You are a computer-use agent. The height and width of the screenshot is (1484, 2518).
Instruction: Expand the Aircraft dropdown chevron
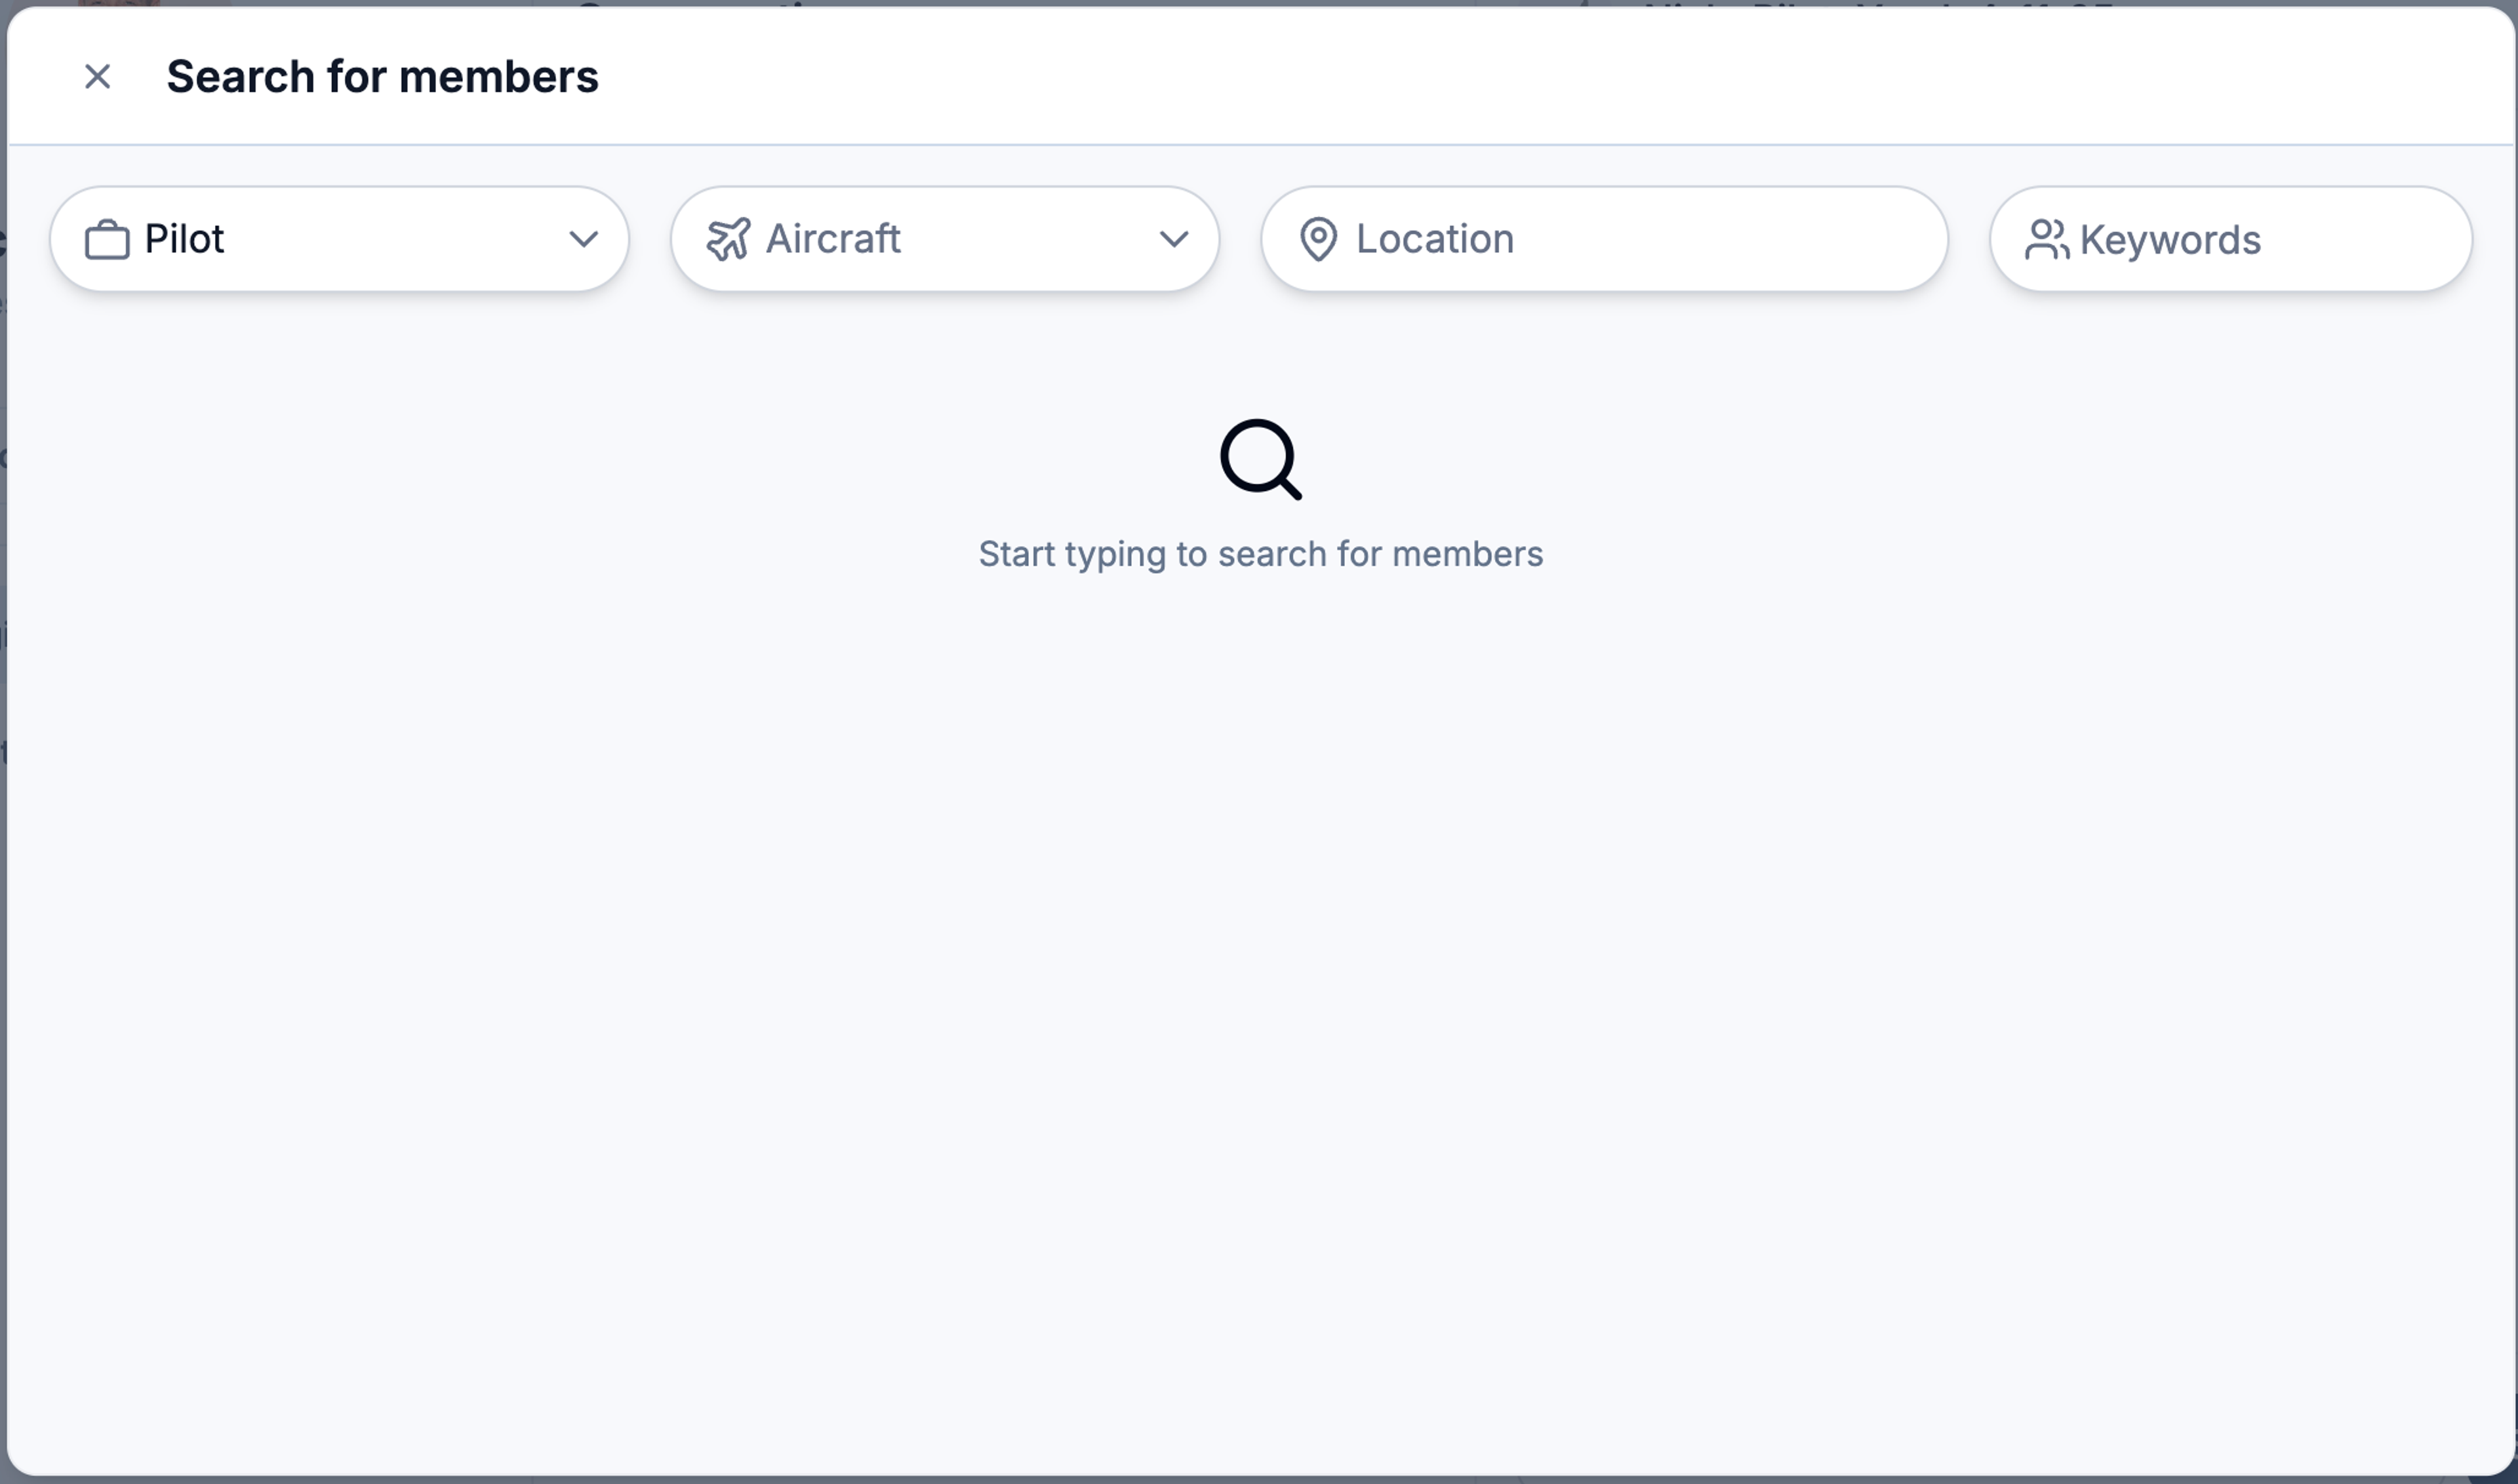pyautogui.click(x=1174, y=239)
